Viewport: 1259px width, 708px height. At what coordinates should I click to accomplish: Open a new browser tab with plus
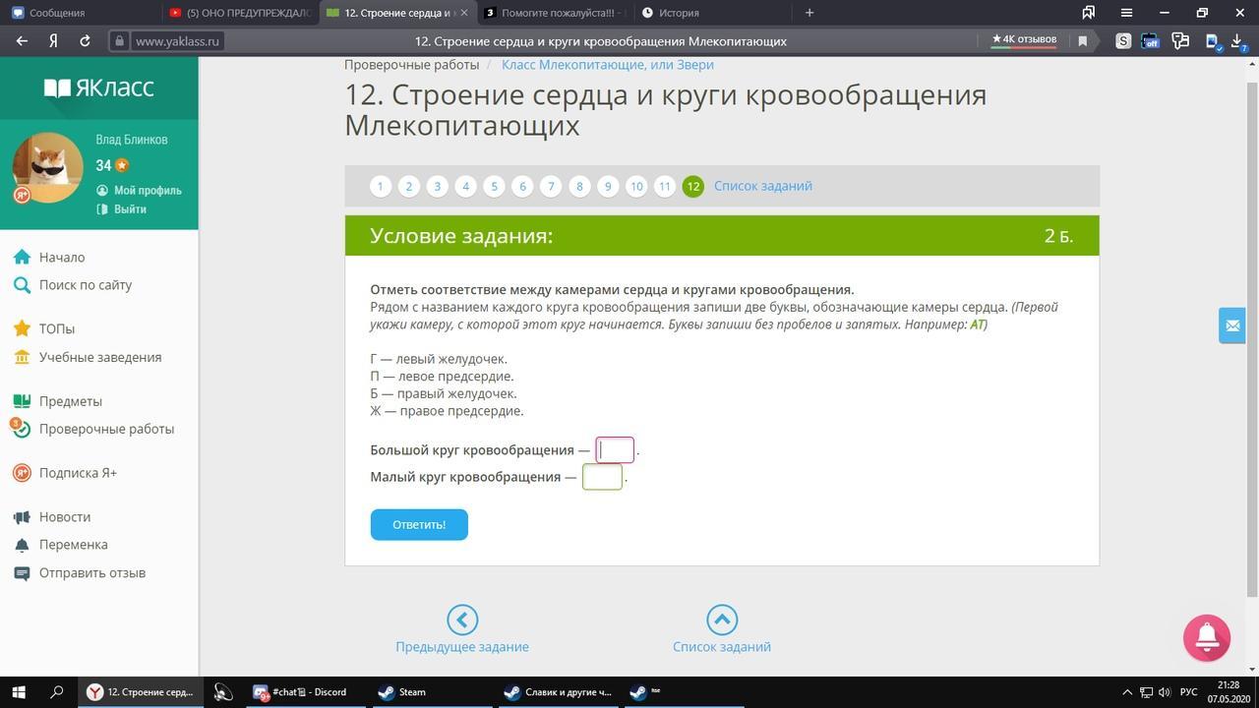tap(809, 13)
